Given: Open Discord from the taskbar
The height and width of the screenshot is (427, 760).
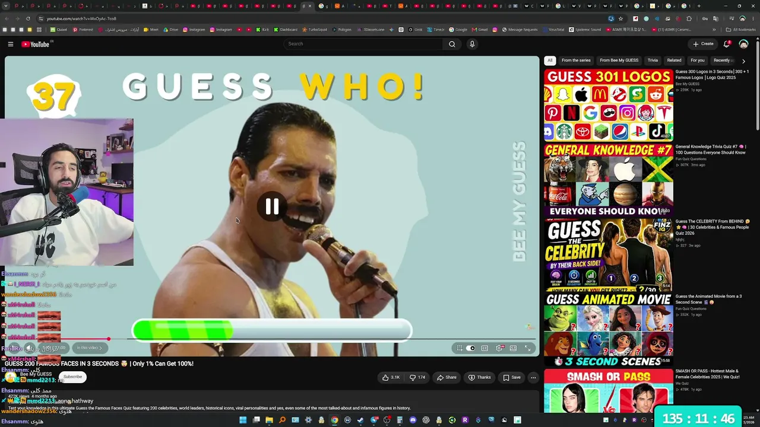Looking at the screenshot, I should [413, 420].
